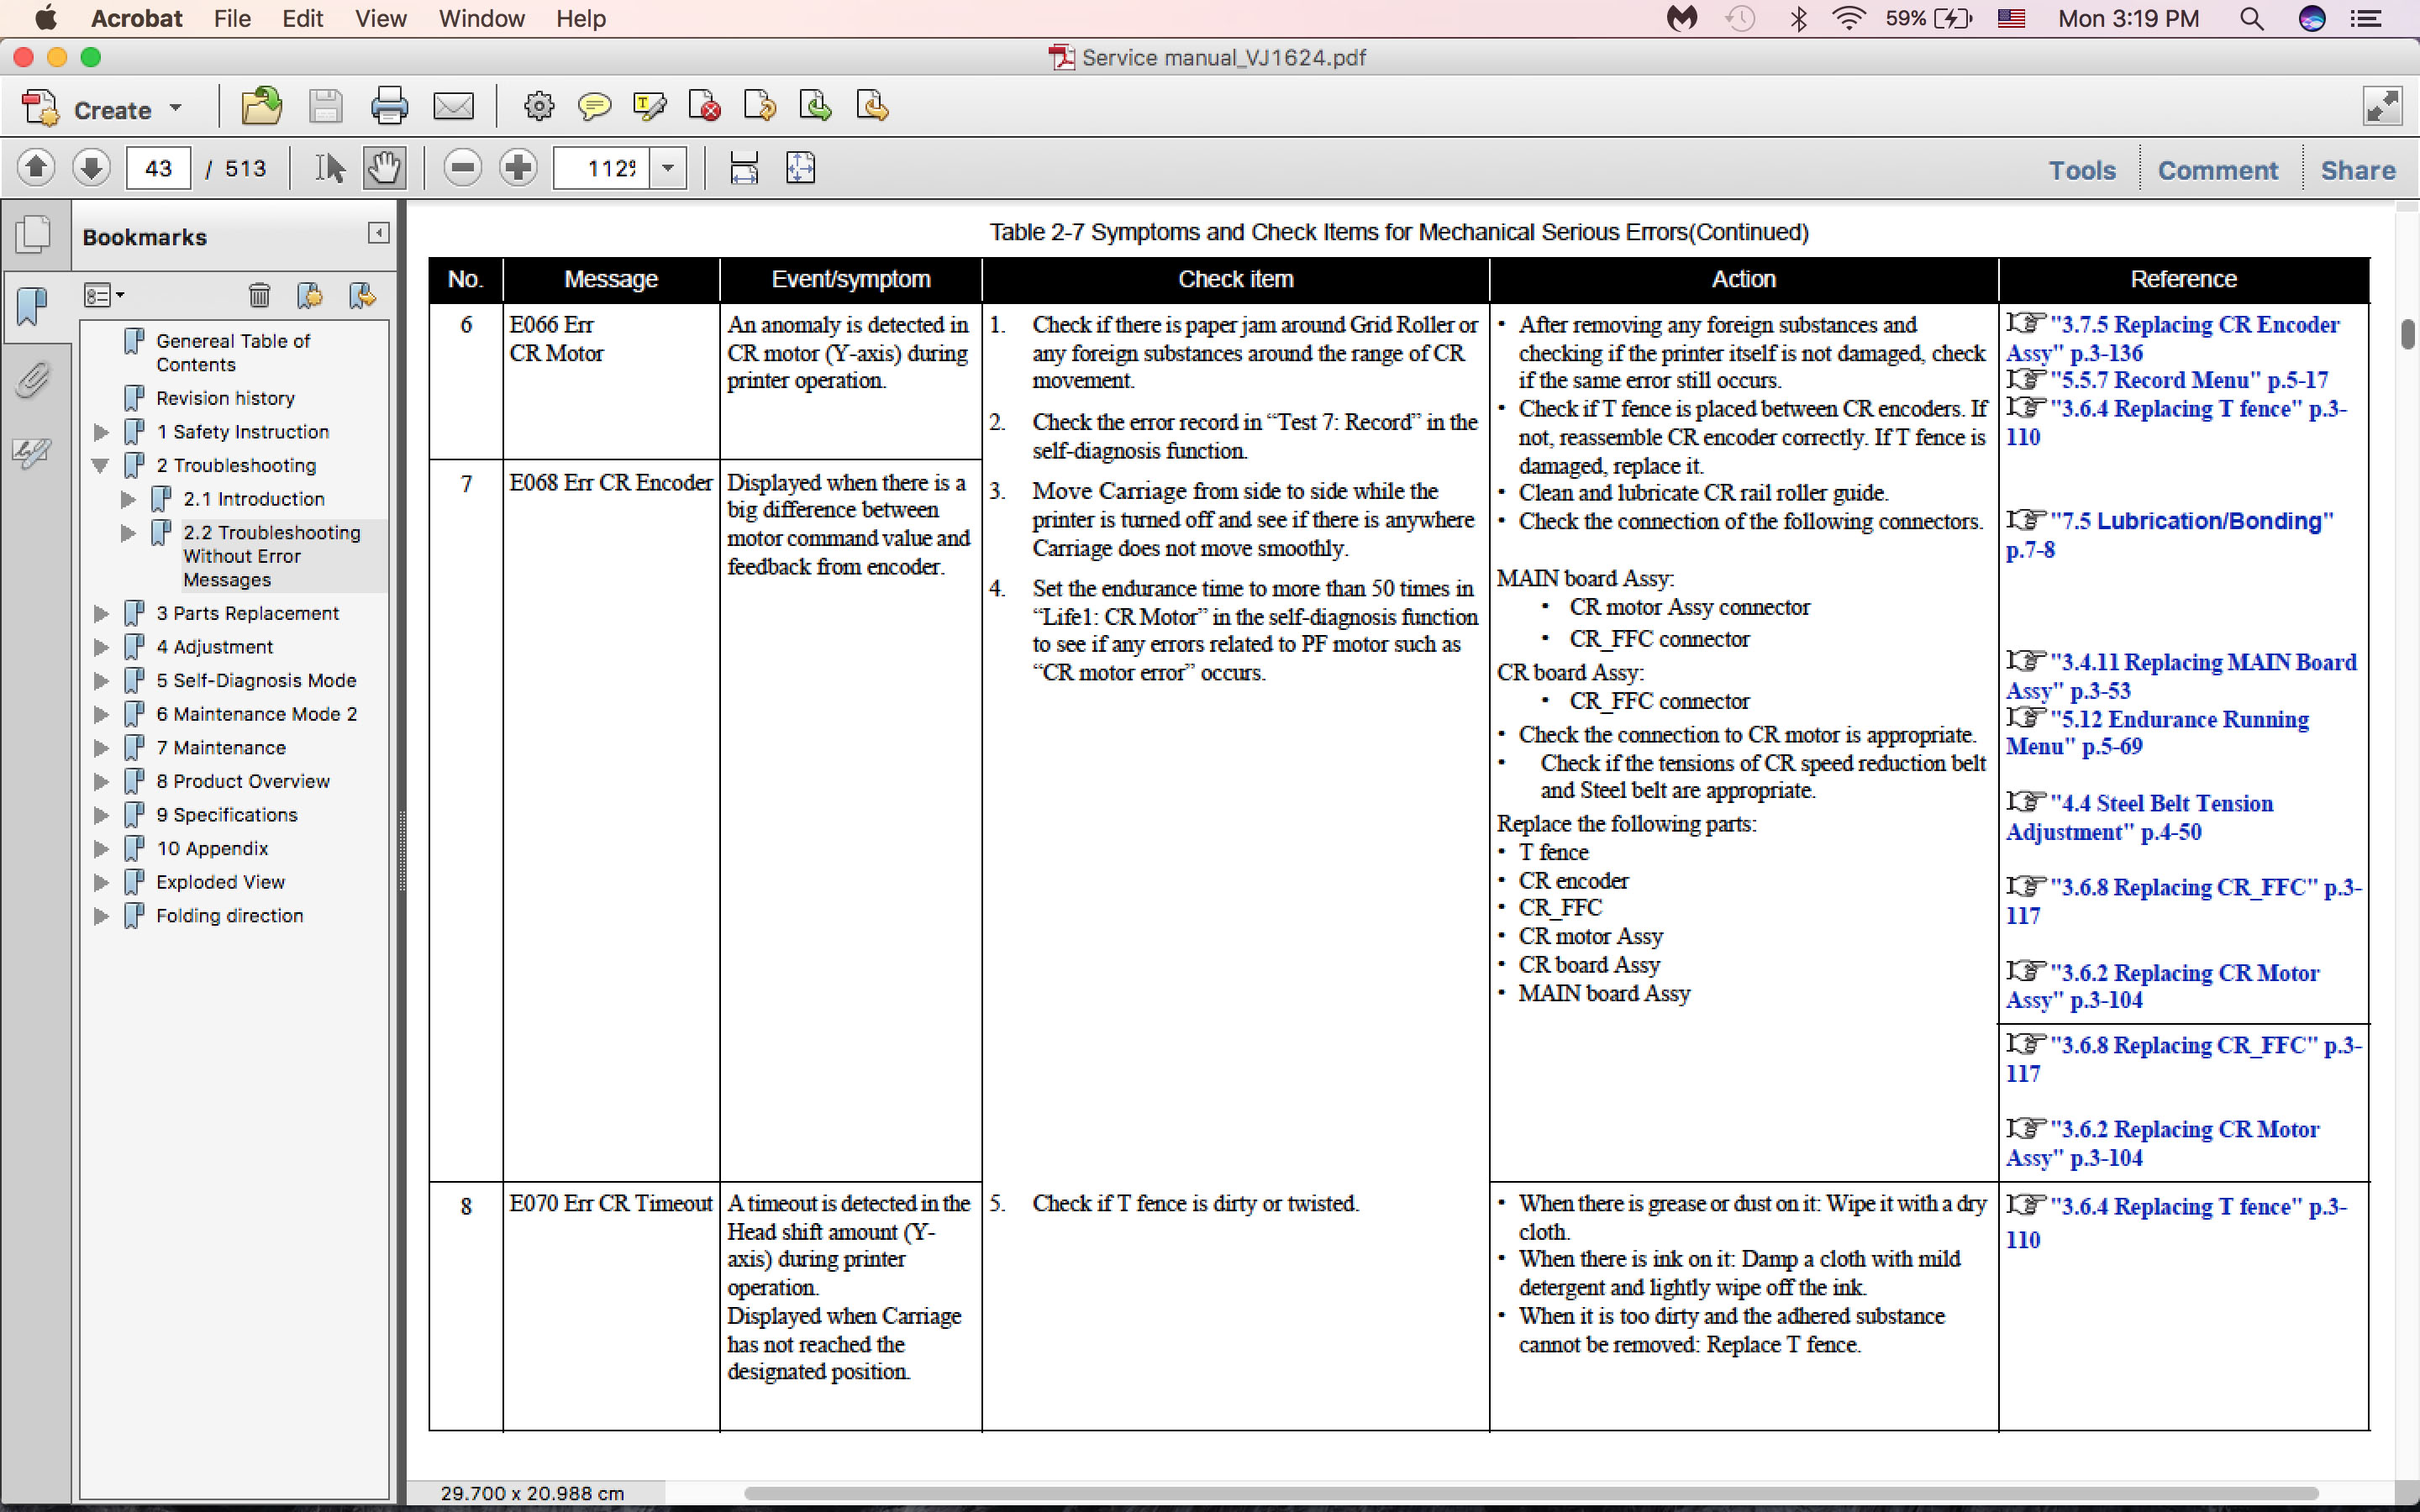Expand the 7 Maintenance bookmark
Viewport: 2420px width, 1512px height.
[101, 748]
